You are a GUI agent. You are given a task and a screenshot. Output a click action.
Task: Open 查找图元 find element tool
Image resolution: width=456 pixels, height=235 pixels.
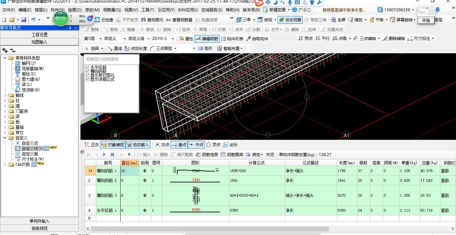(152, 20)
